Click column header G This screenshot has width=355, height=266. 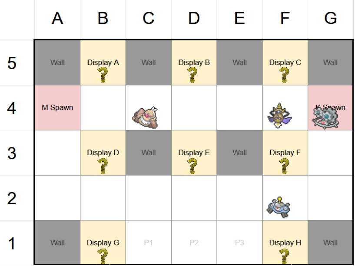click(330, 19)
